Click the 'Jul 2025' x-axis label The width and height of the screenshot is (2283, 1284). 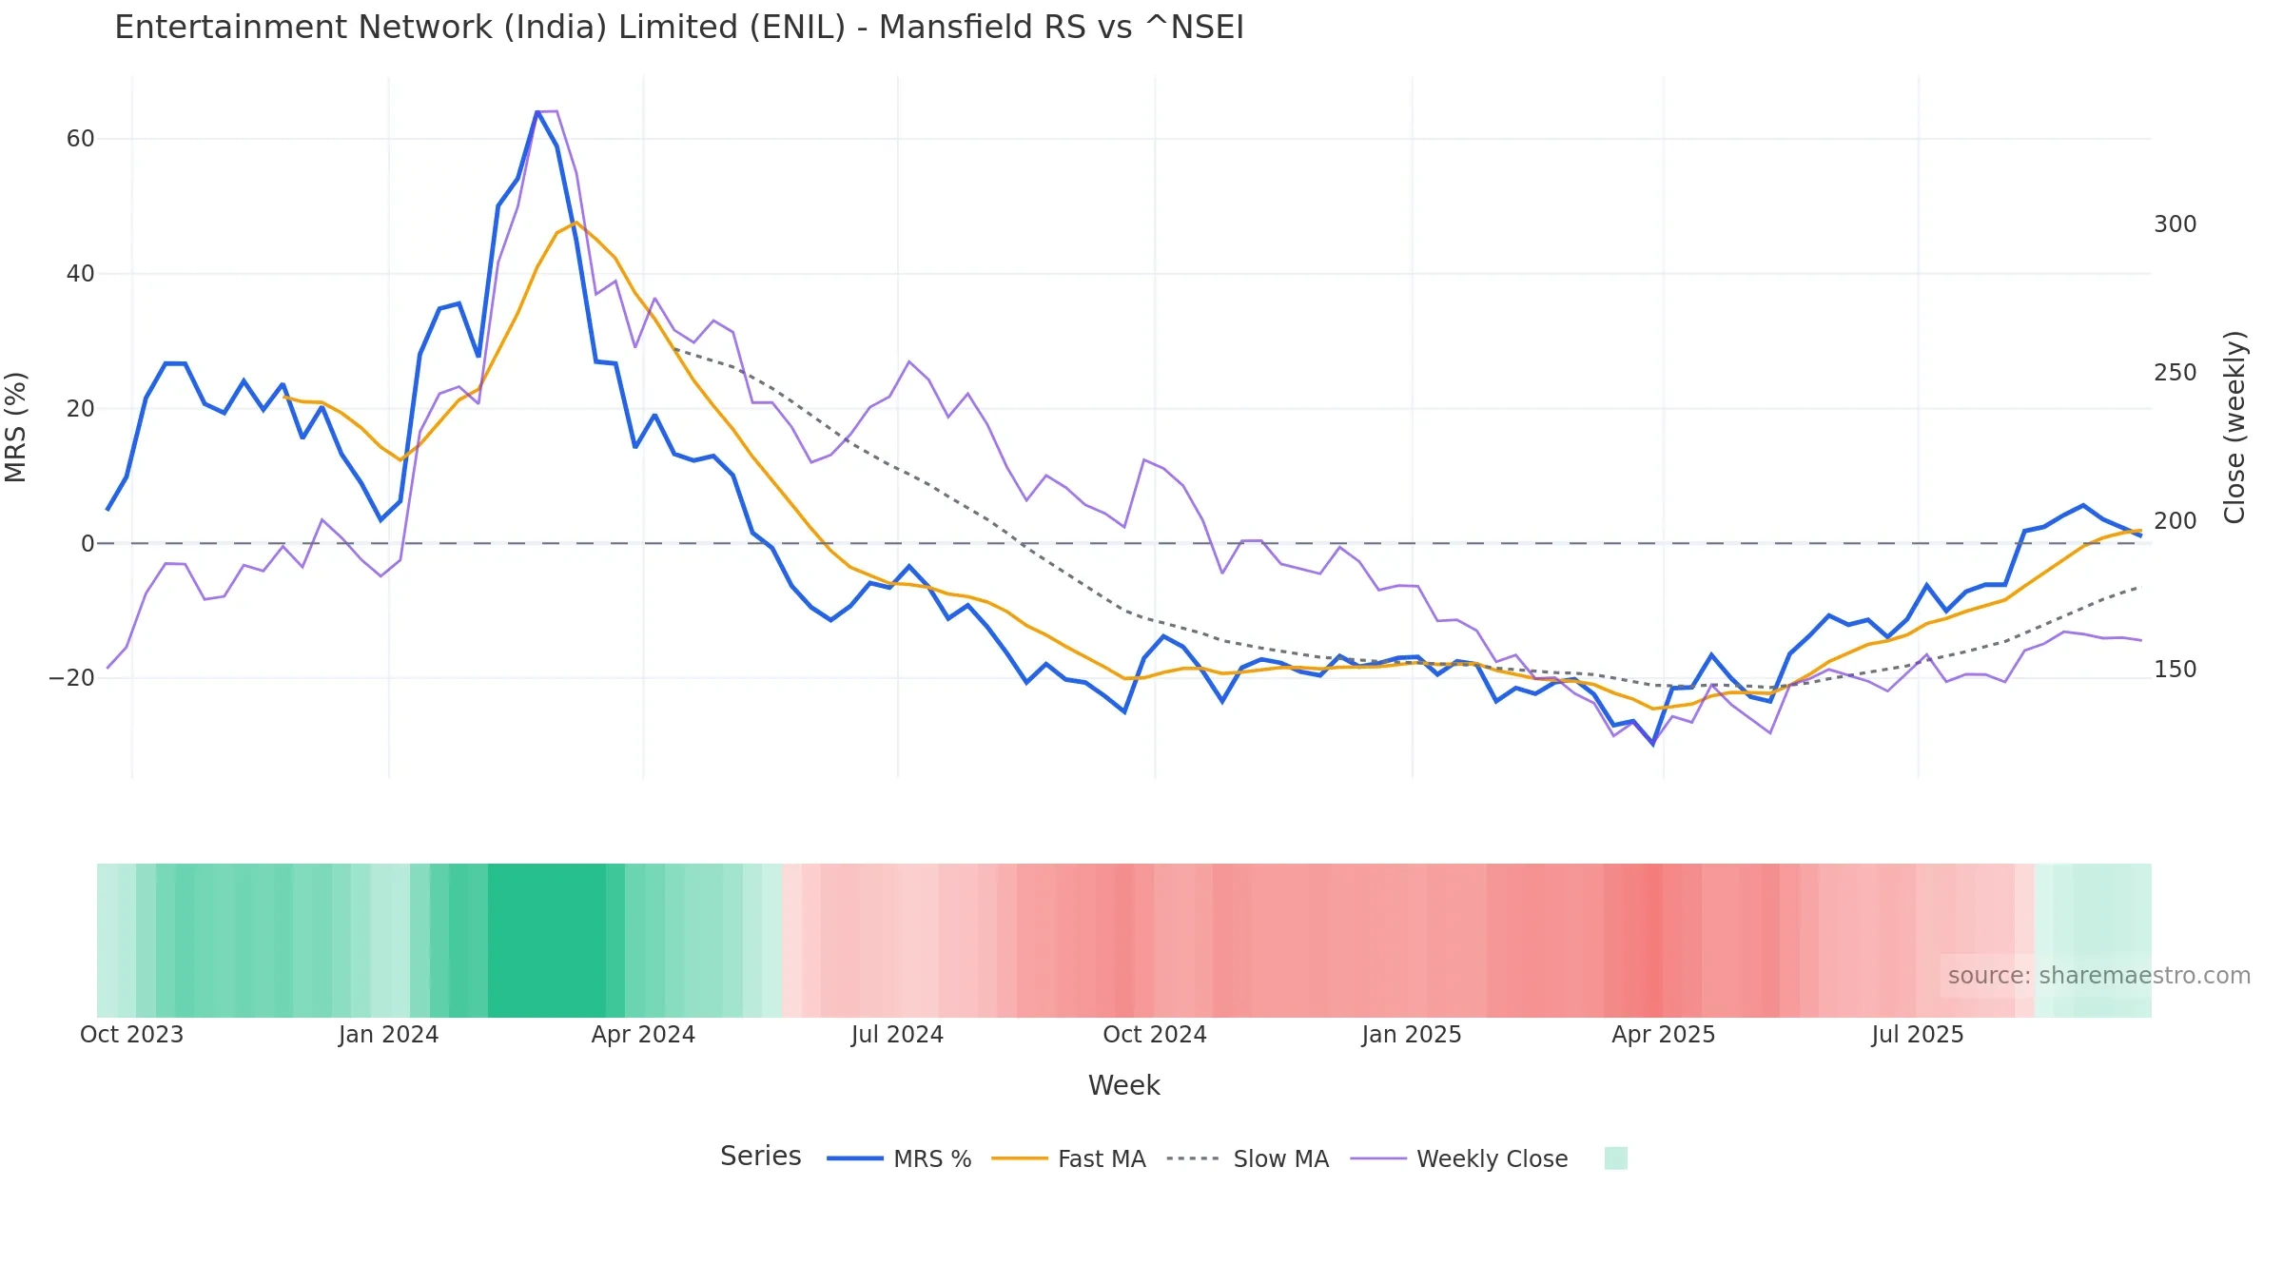click(x=1918, y=1035)
